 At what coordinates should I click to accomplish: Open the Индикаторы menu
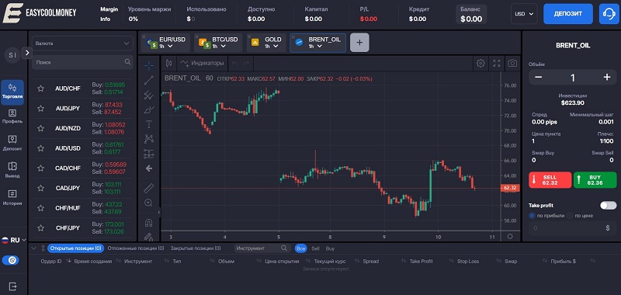coord(202,63)
